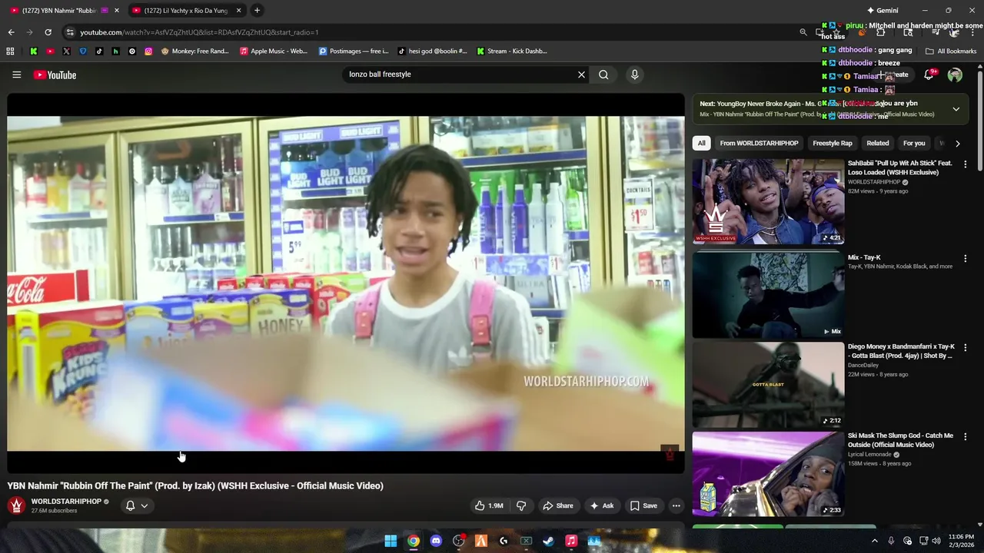Open the YouTube hamburger guide menu
Screen dimensions: 984x553
(16, 75)
